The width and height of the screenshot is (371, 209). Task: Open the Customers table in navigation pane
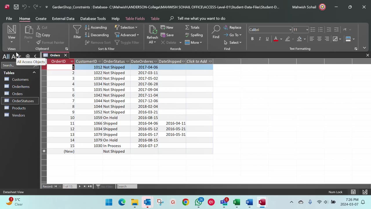[20, 80]
